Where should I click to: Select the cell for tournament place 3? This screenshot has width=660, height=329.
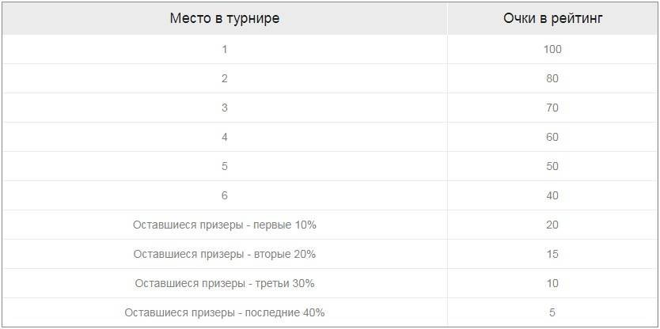point(225,108)
